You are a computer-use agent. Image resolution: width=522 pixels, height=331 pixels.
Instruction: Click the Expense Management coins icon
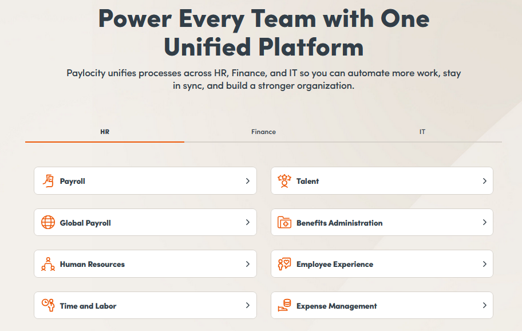[284, 305]
